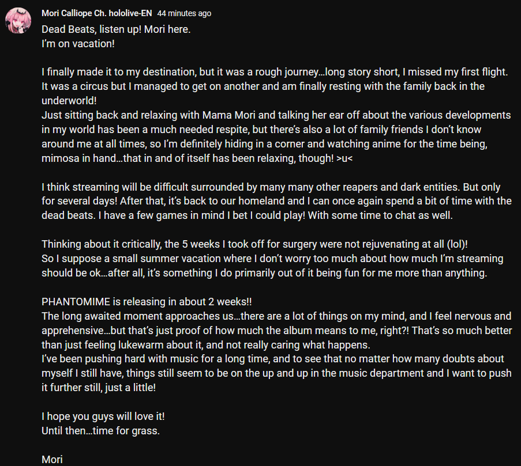
Task: Click the line about 5 weeks off for surgery
Action: 254,244
